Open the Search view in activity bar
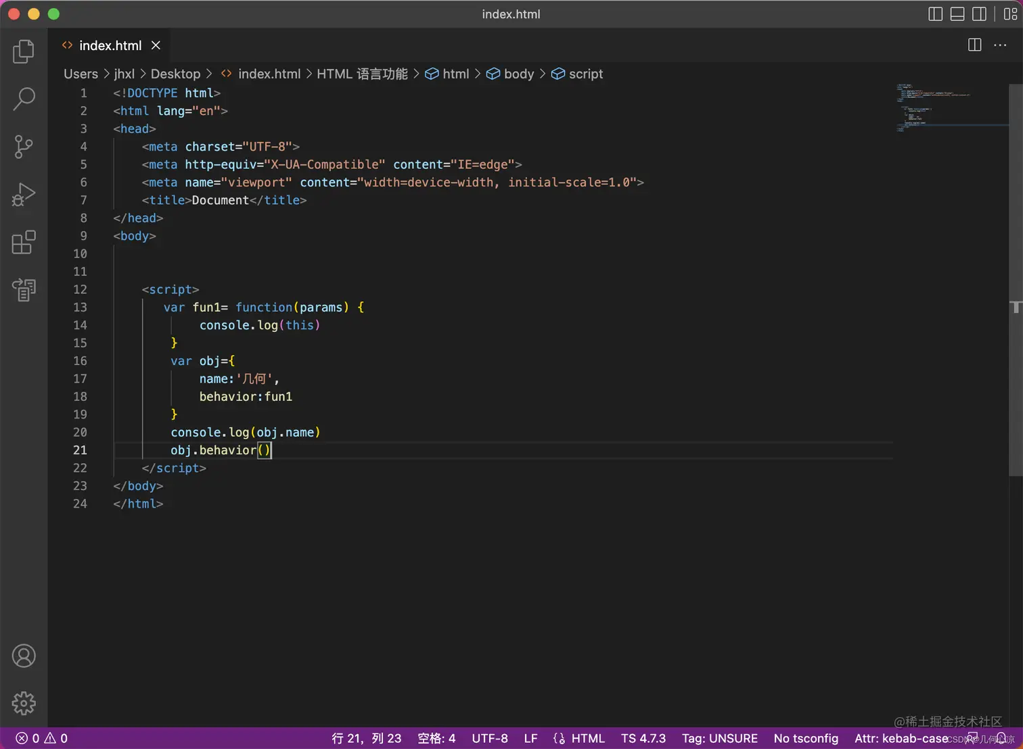Viewport: 1023px width, 749px height. click(24, 99)
